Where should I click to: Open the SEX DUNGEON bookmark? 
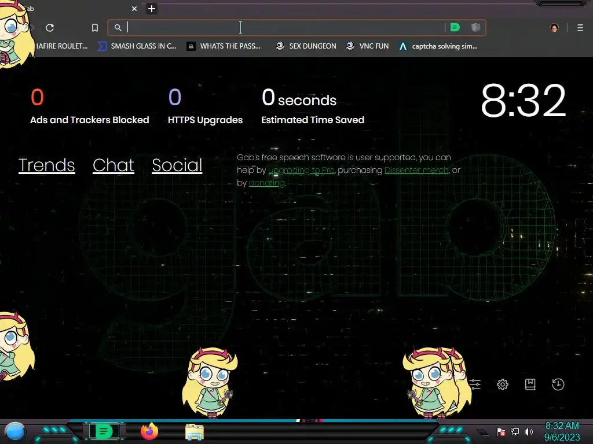(x=306, y=46)
